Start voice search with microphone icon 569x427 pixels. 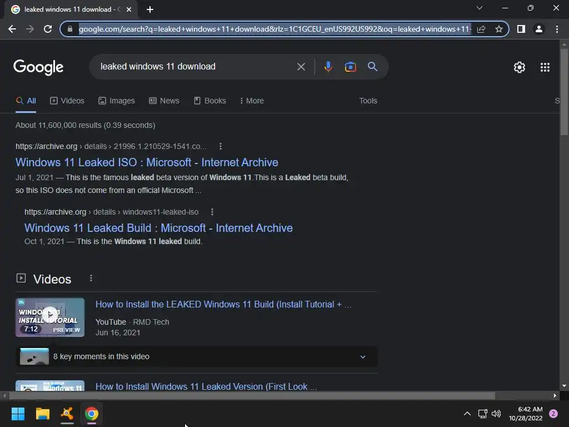tap(328, 67)
